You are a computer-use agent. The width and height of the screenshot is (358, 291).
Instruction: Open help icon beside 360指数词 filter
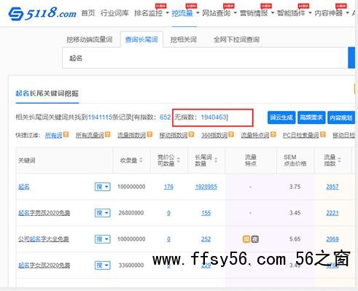231,134
